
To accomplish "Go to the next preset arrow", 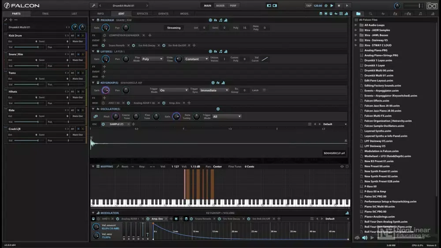I will pyautogui.click(x=147, y=5).
